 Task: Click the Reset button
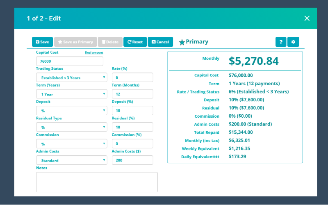135,42
